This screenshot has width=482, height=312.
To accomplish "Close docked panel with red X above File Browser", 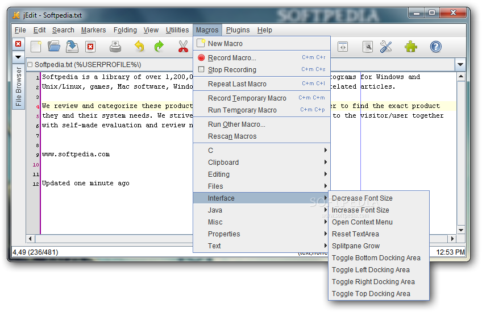I will pos(18,44).
